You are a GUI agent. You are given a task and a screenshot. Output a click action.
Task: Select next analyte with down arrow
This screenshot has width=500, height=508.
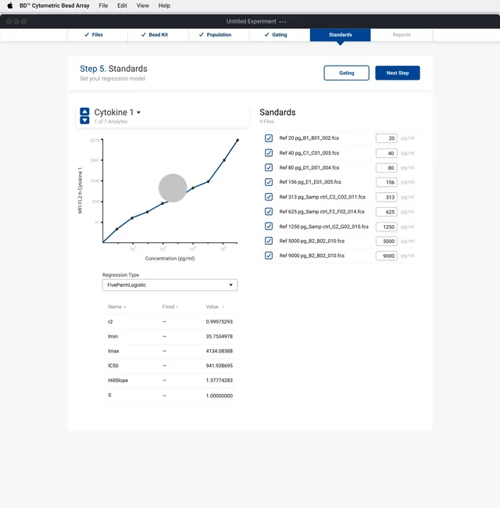click(x=84, y=120)
